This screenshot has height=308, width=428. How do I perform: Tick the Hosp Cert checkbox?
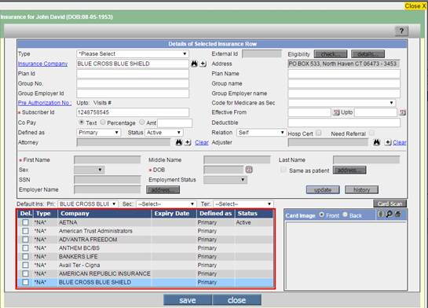[x=318, y=133]
